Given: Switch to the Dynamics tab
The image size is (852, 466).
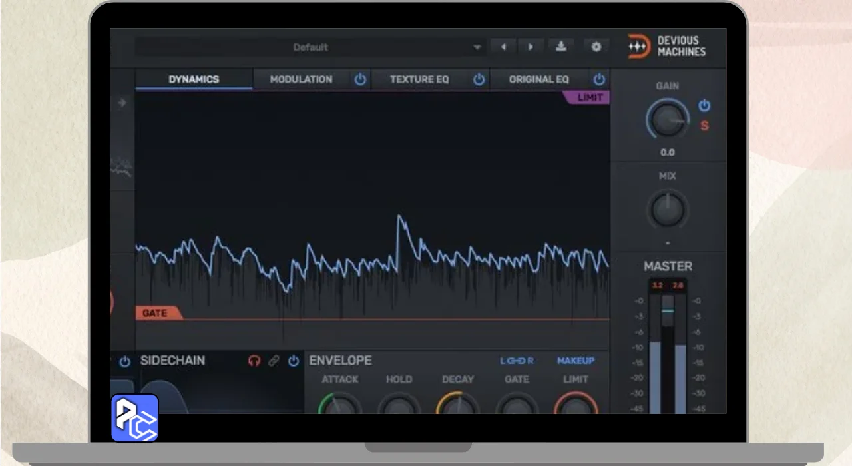Looking at the screenshot, I should [x=194, y=79].
